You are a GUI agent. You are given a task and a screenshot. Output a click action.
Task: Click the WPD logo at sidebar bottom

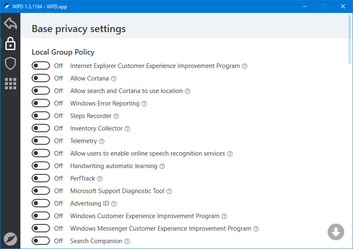tap(10, 239)
